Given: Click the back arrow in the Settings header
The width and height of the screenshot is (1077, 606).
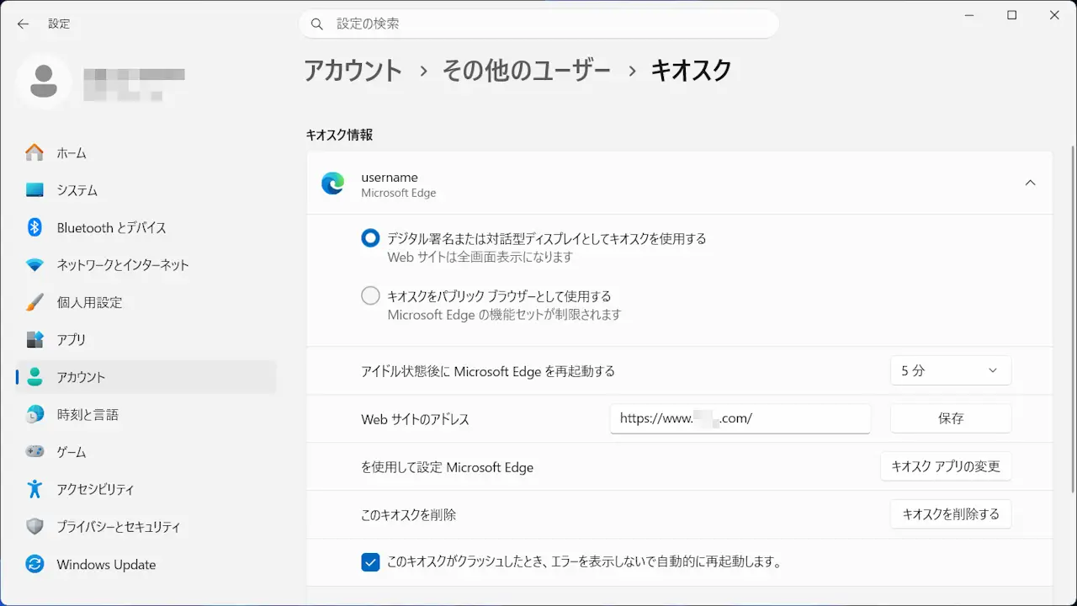Looking at the screenshot, I should coord(23,24).
